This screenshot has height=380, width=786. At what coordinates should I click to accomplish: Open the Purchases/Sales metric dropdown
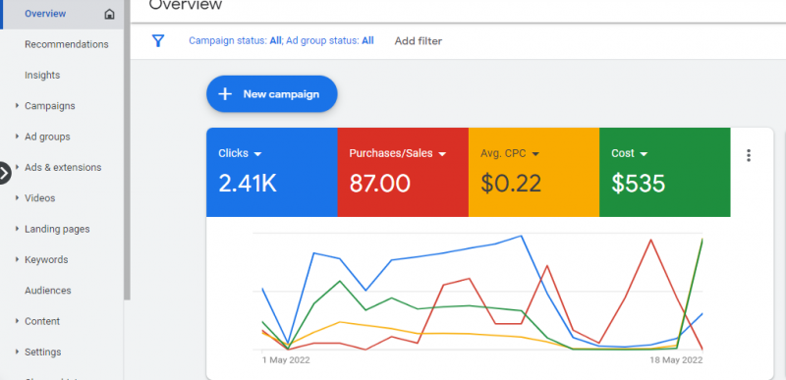point(442,154)
